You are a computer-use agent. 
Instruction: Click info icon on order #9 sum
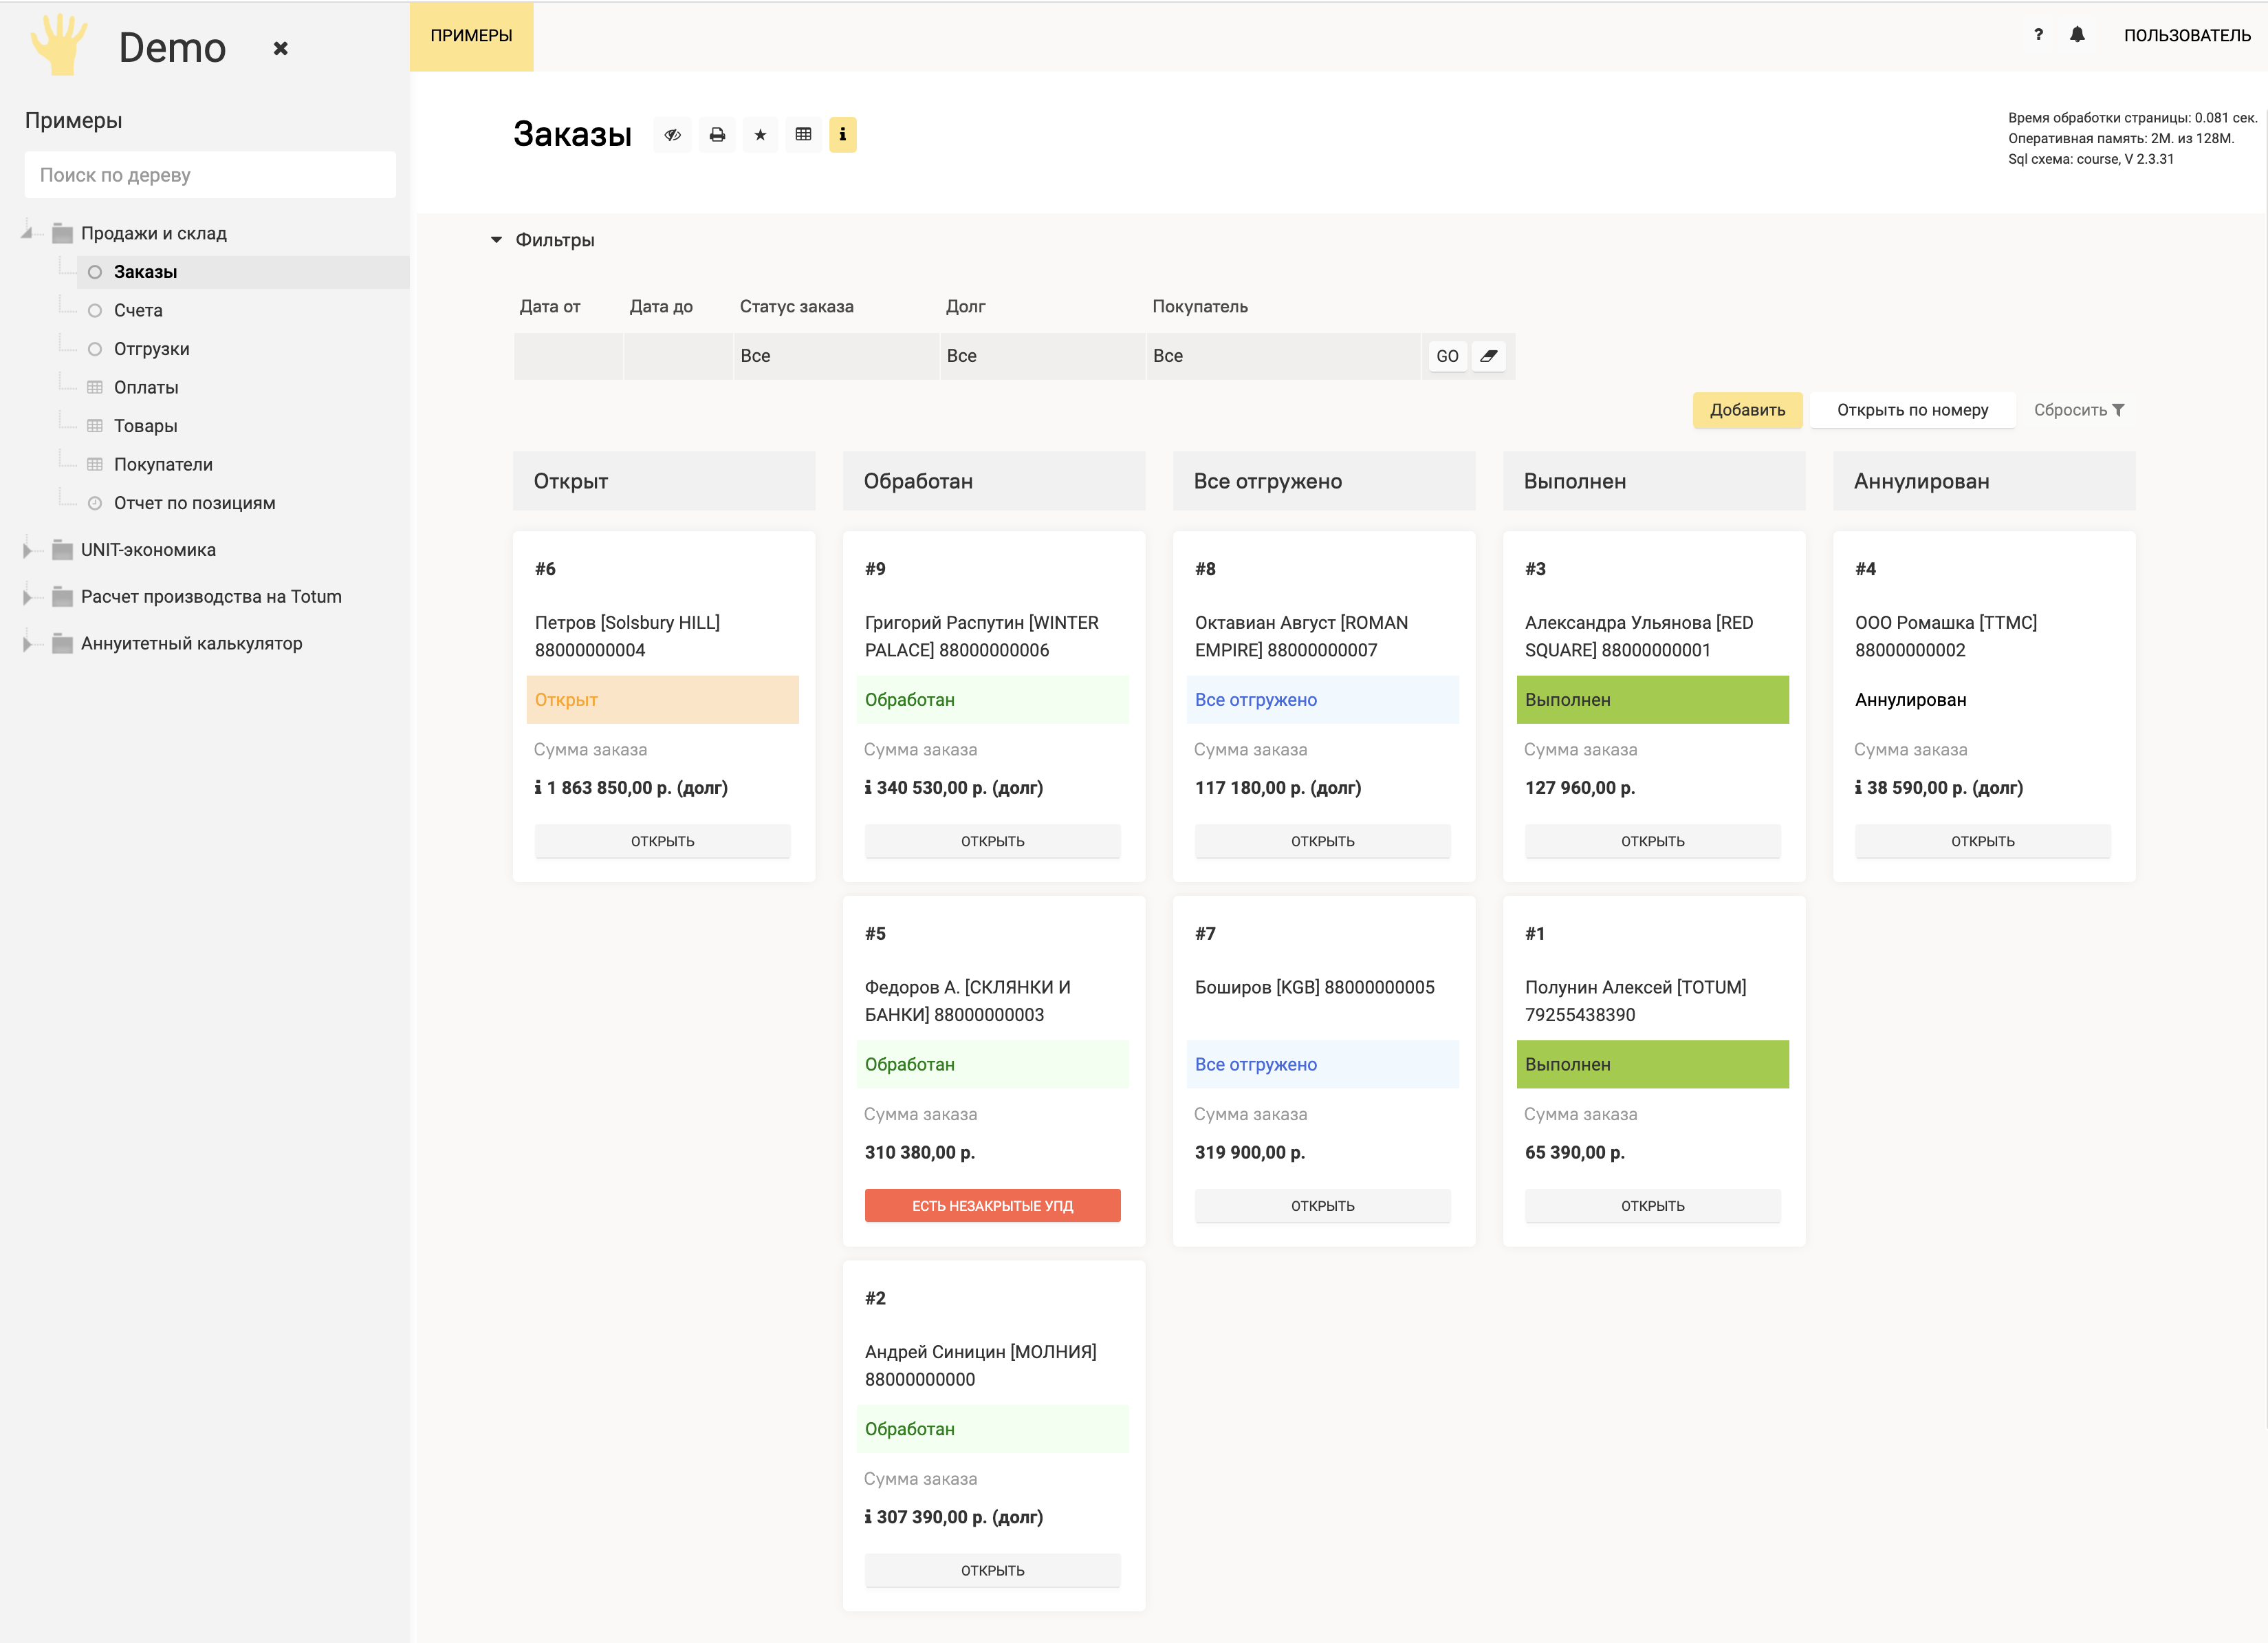[868, 788]
